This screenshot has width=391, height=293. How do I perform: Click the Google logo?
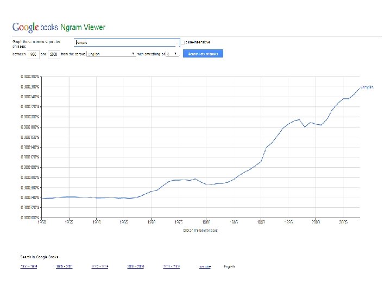(x=25, y=27)
